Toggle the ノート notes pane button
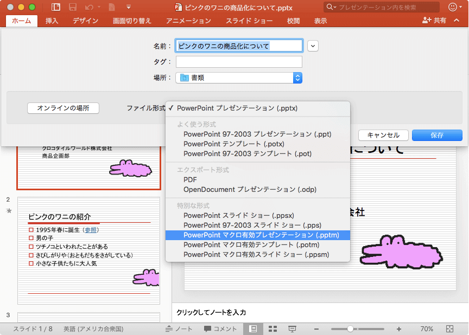 [179, 328]
